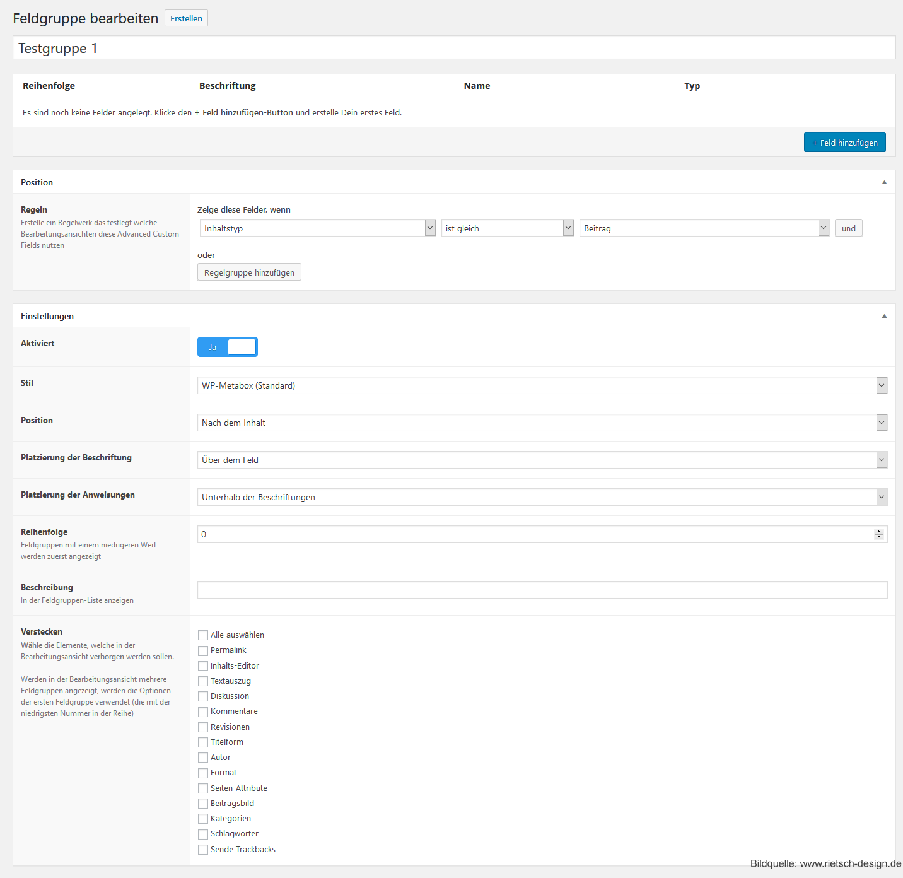Check the Kommentare checkbox
This screenshot has width=903, height=878.
pyautogui.click(x=203, y=711)
